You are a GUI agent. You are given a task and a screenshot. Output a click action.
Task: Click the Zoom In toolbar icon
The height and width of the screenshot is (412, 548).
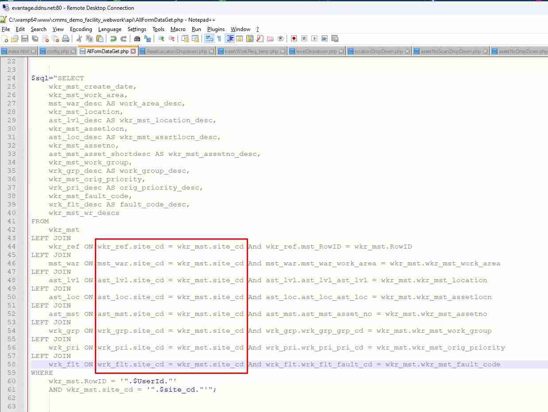(x=161, y=39)
